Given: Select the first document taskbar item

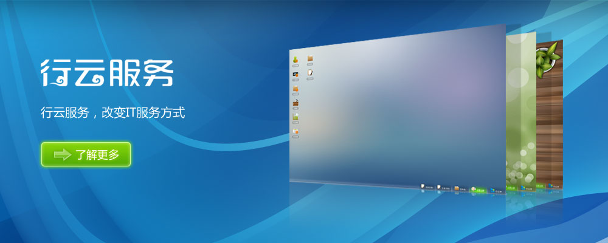Looking at the screenshot, I should pos(427,187).
